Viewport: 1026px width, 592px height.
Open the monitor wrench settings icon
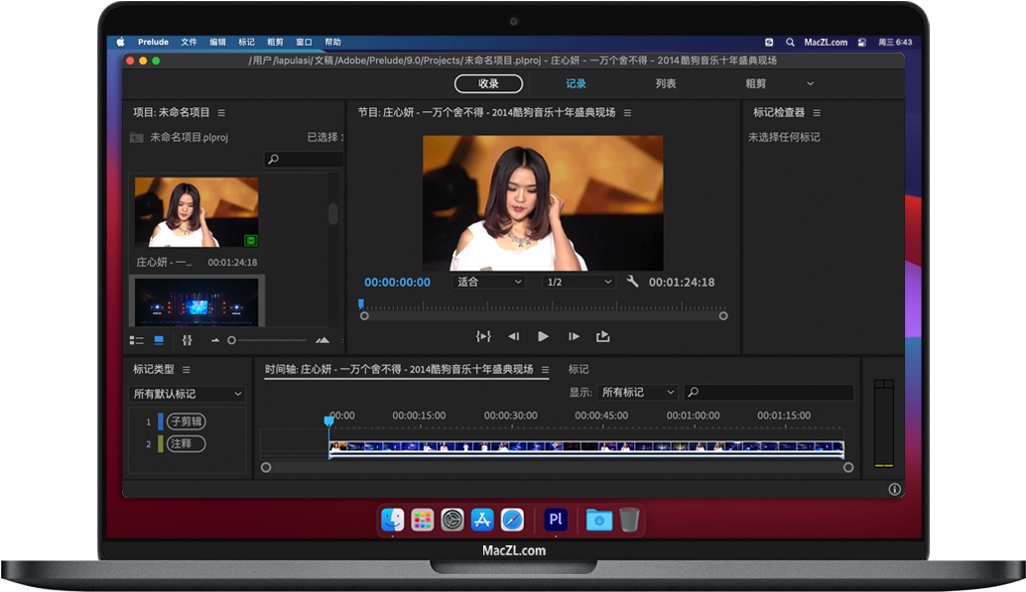coord(633,282)
